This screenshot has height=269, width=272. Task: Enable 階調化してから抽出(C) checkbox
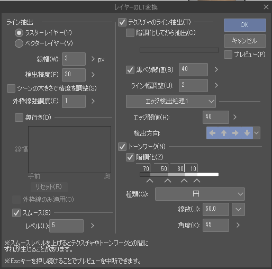tap(130, 33)
